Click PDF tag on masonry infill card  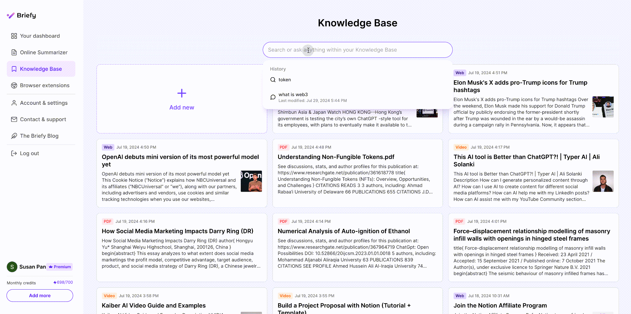459,222
